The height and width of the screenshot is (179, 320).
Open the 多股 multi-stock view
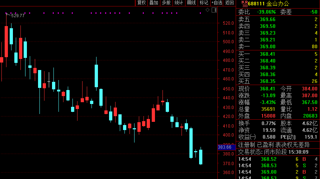click(x=166, y=3)
